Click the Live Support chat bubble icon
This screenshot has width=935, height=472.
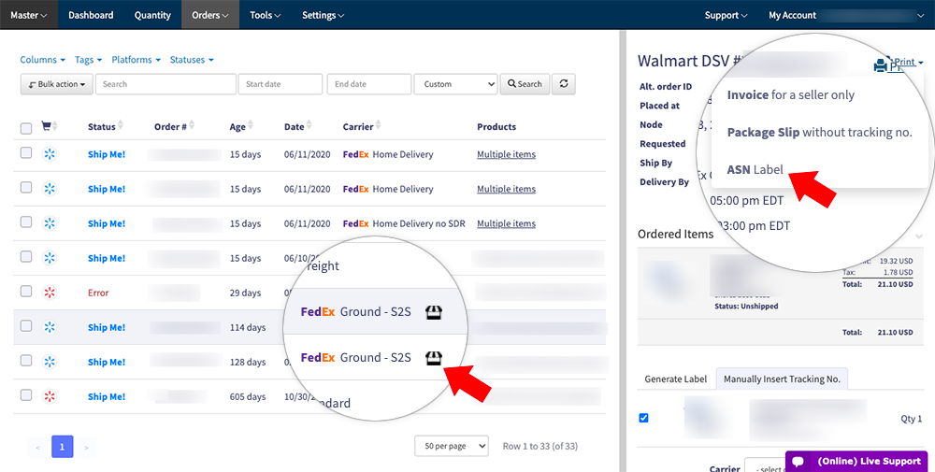(798, 462)
